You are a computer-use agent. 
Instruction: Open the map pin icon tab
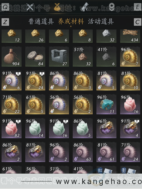111,7
